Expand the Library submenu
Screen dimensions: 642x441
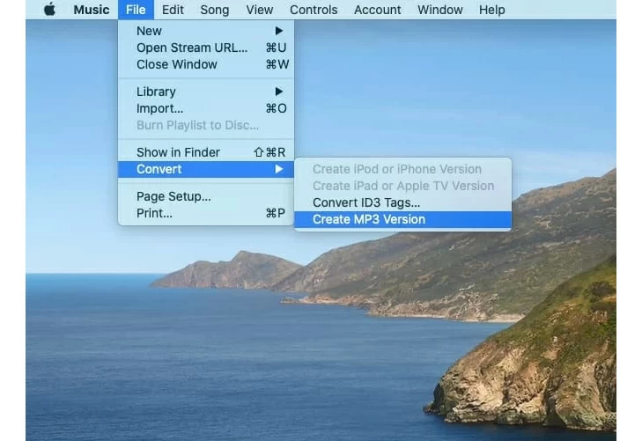[206, 92]
